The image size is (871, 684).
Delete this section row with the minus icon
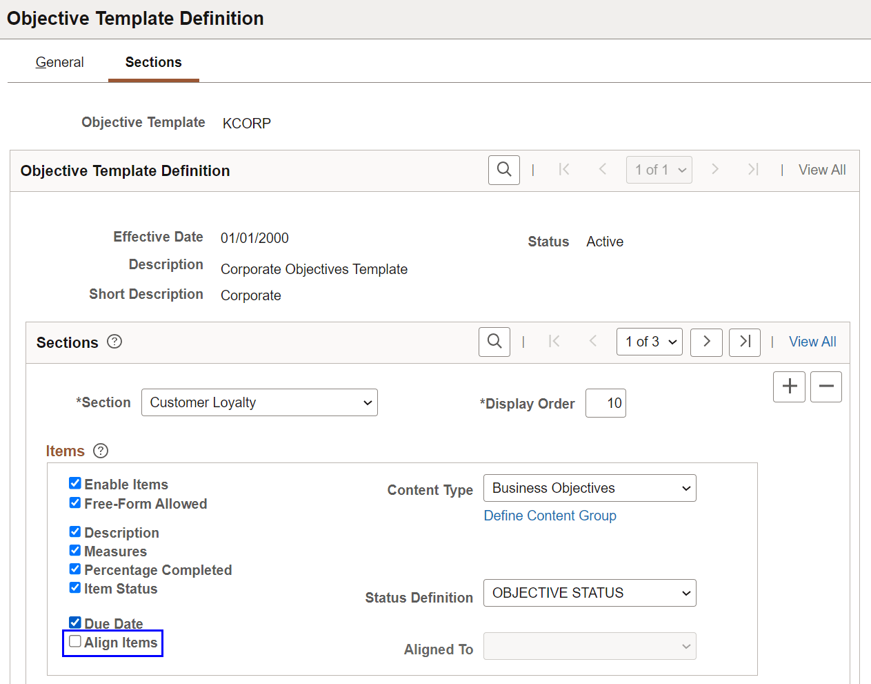click(825, 387)
